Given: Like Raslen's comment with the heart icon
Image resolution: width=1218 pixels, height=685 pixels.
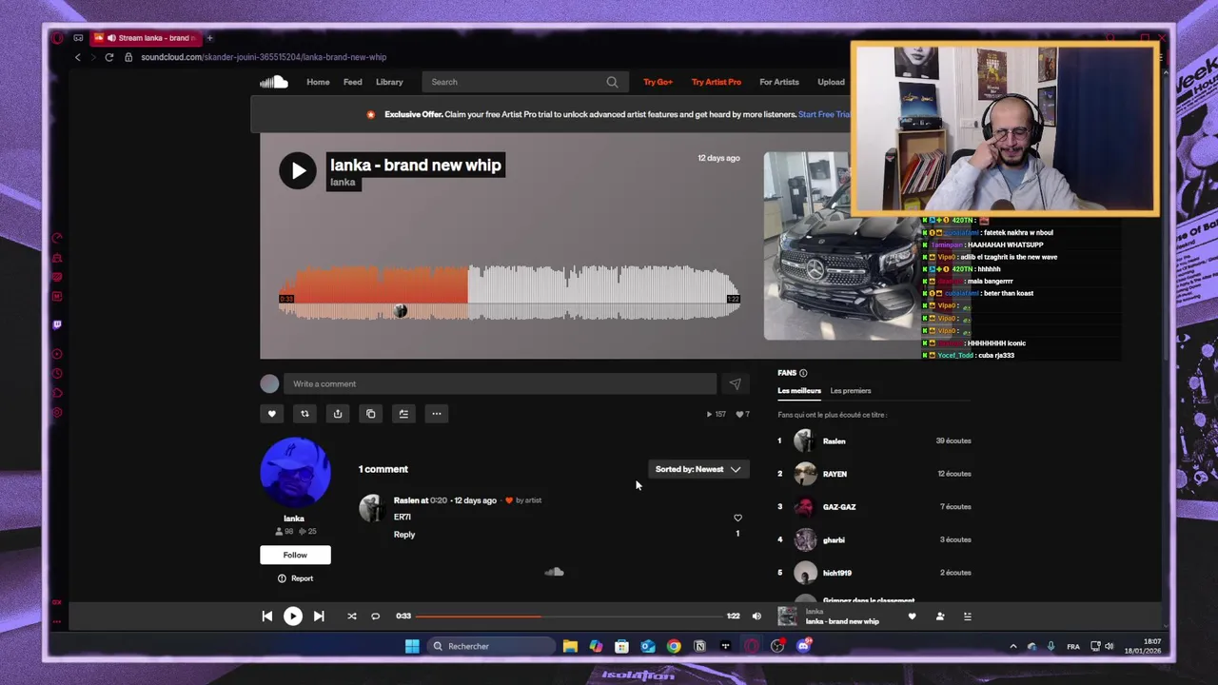Looking at the screenshot, I should (737, 518).
